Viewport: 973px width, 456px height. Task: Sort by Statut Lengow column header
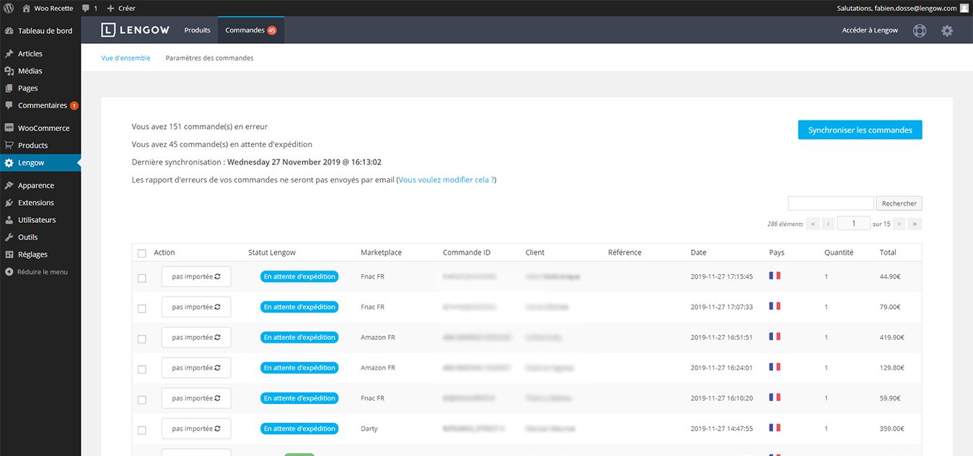(x=272, y=253)
